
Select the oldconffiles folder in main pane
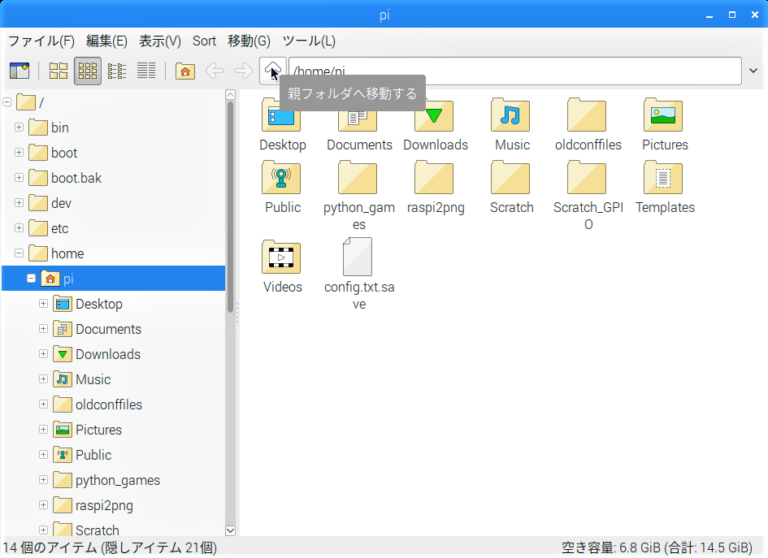[587, 115]
